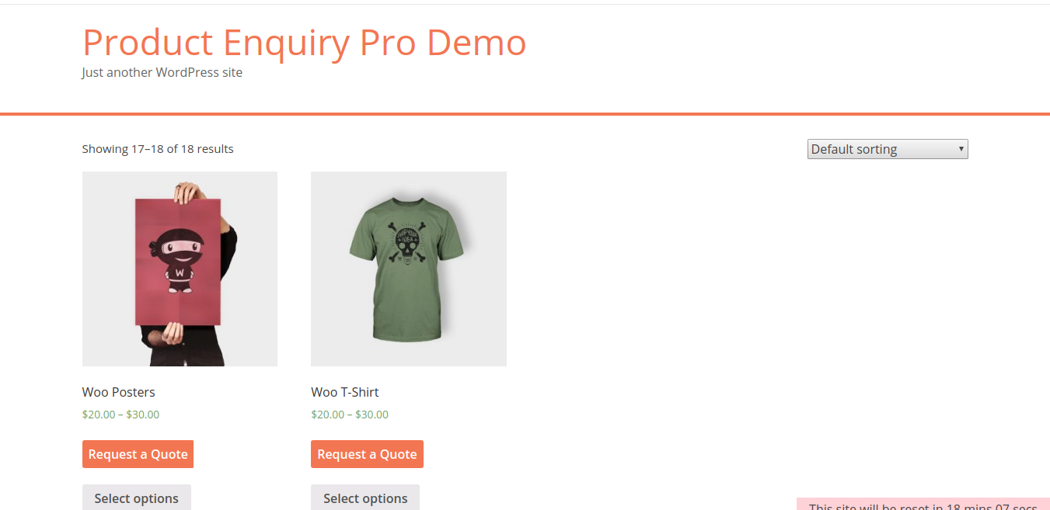Click the Just another WordPress site tagline
This screenshot has height=510, width=1050.
[162, 72]
